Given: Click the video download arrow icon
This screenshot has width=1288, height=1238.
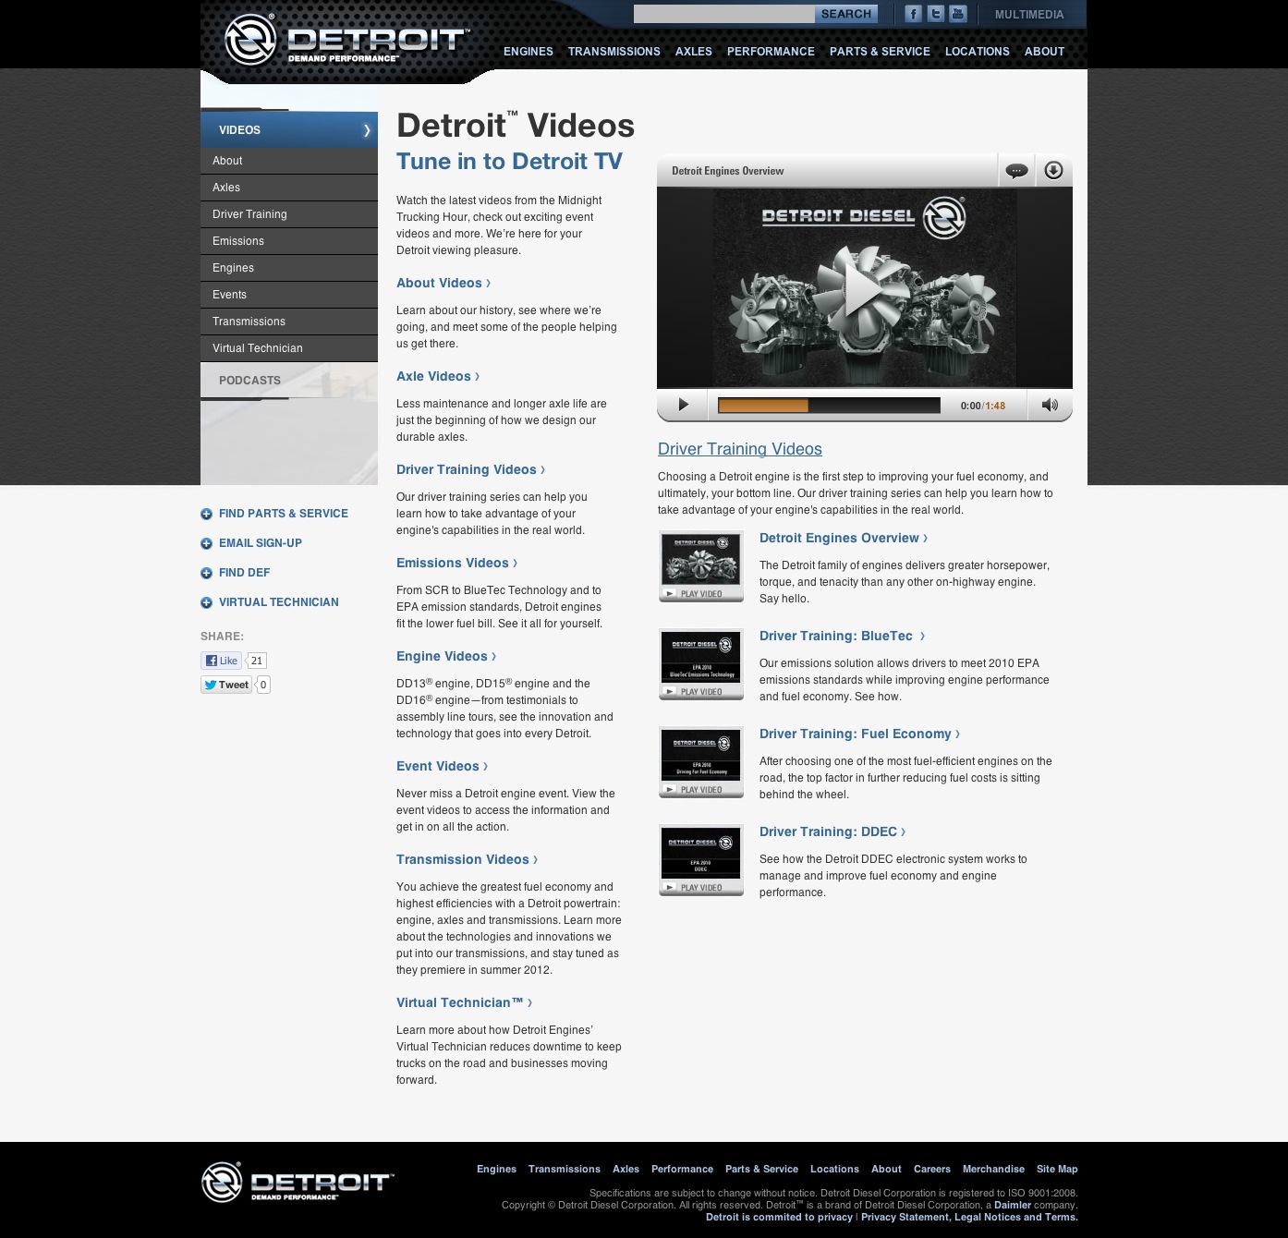Looking at the screenshot, I should (1053, 171).
